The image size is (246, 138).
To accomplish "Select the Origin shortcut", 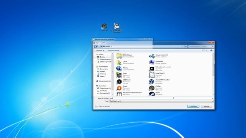I will (123, 88).
